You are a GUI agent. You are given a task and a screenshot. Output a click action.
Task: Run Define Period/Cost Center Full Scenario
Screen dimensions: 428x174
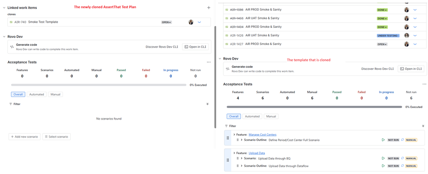pyautogui.click(x=383, y=140)
